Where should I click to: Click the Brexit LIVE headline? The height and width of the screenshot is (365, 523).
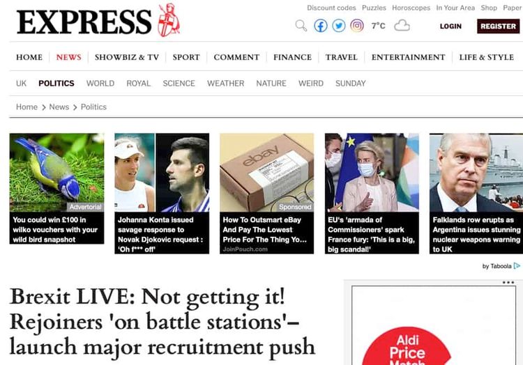pyautogui.click(x=162, y=322)
